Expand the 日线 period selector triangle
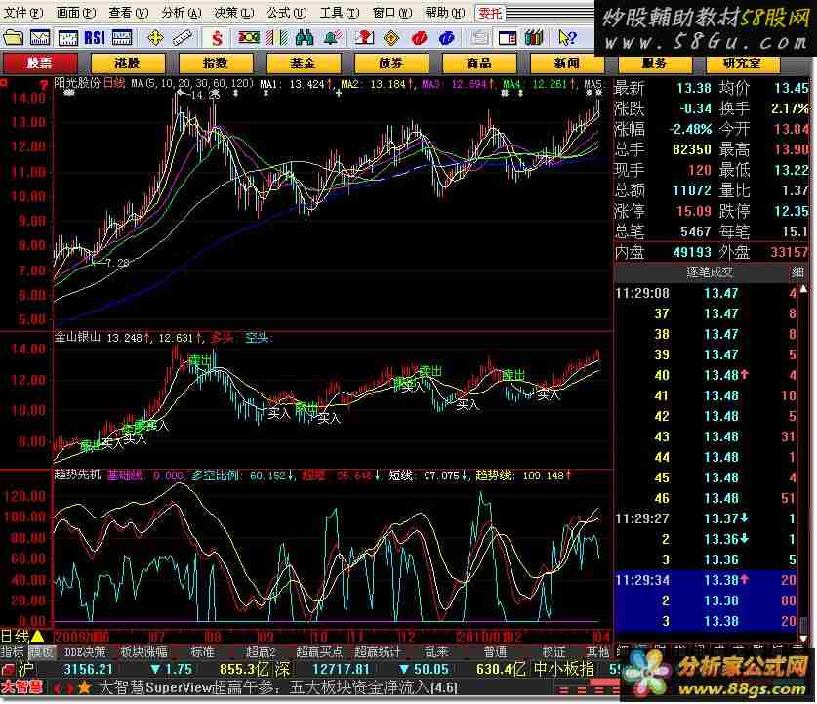Image resolution: width=817 pixels, height=704 pixels. pyautogui.click(x=38, y=636)
